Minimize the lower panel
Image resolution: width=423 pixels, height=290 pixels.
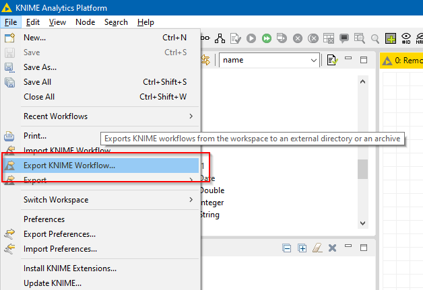click(348, 246)
